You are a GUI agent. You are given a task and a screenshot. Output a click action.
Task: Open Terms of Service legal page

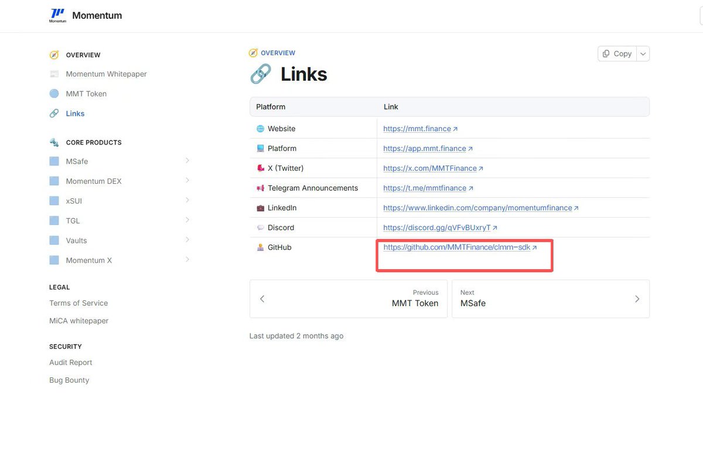pos(79,303)
